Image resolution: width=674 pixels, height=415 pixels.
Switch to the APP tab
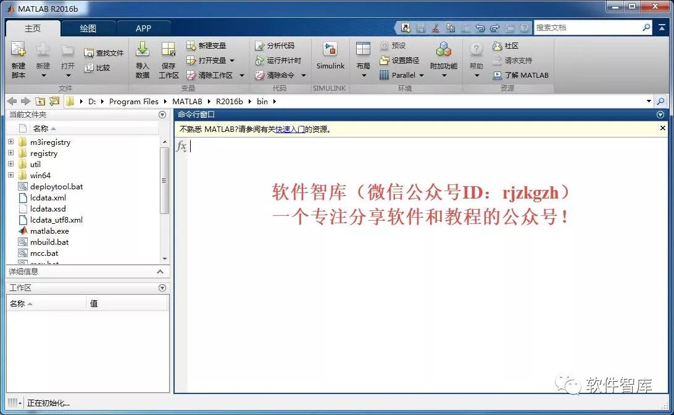tap(143, 28)
